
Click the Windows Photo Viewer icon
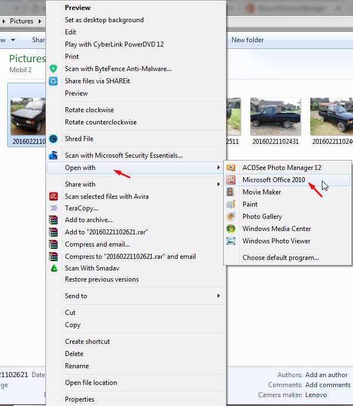tap(231, 241)
